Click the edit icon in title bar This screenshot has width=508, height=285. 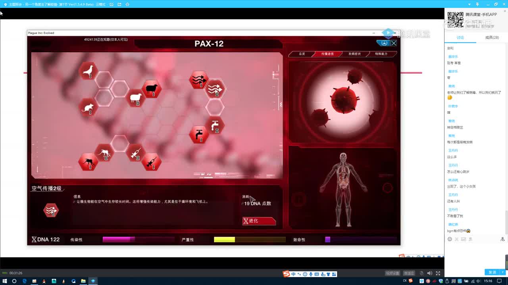(x=112, y=4)
